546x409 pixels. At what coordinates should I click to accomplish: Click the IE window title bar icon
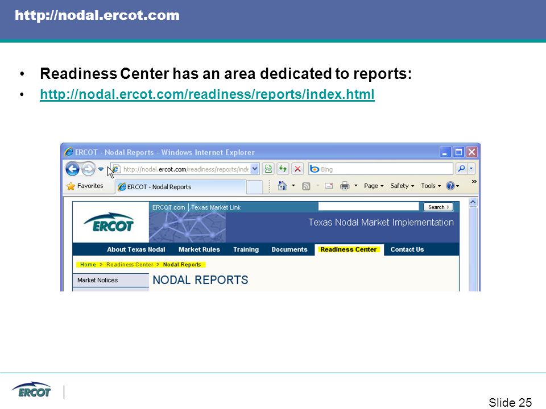[x=69, y=152]
